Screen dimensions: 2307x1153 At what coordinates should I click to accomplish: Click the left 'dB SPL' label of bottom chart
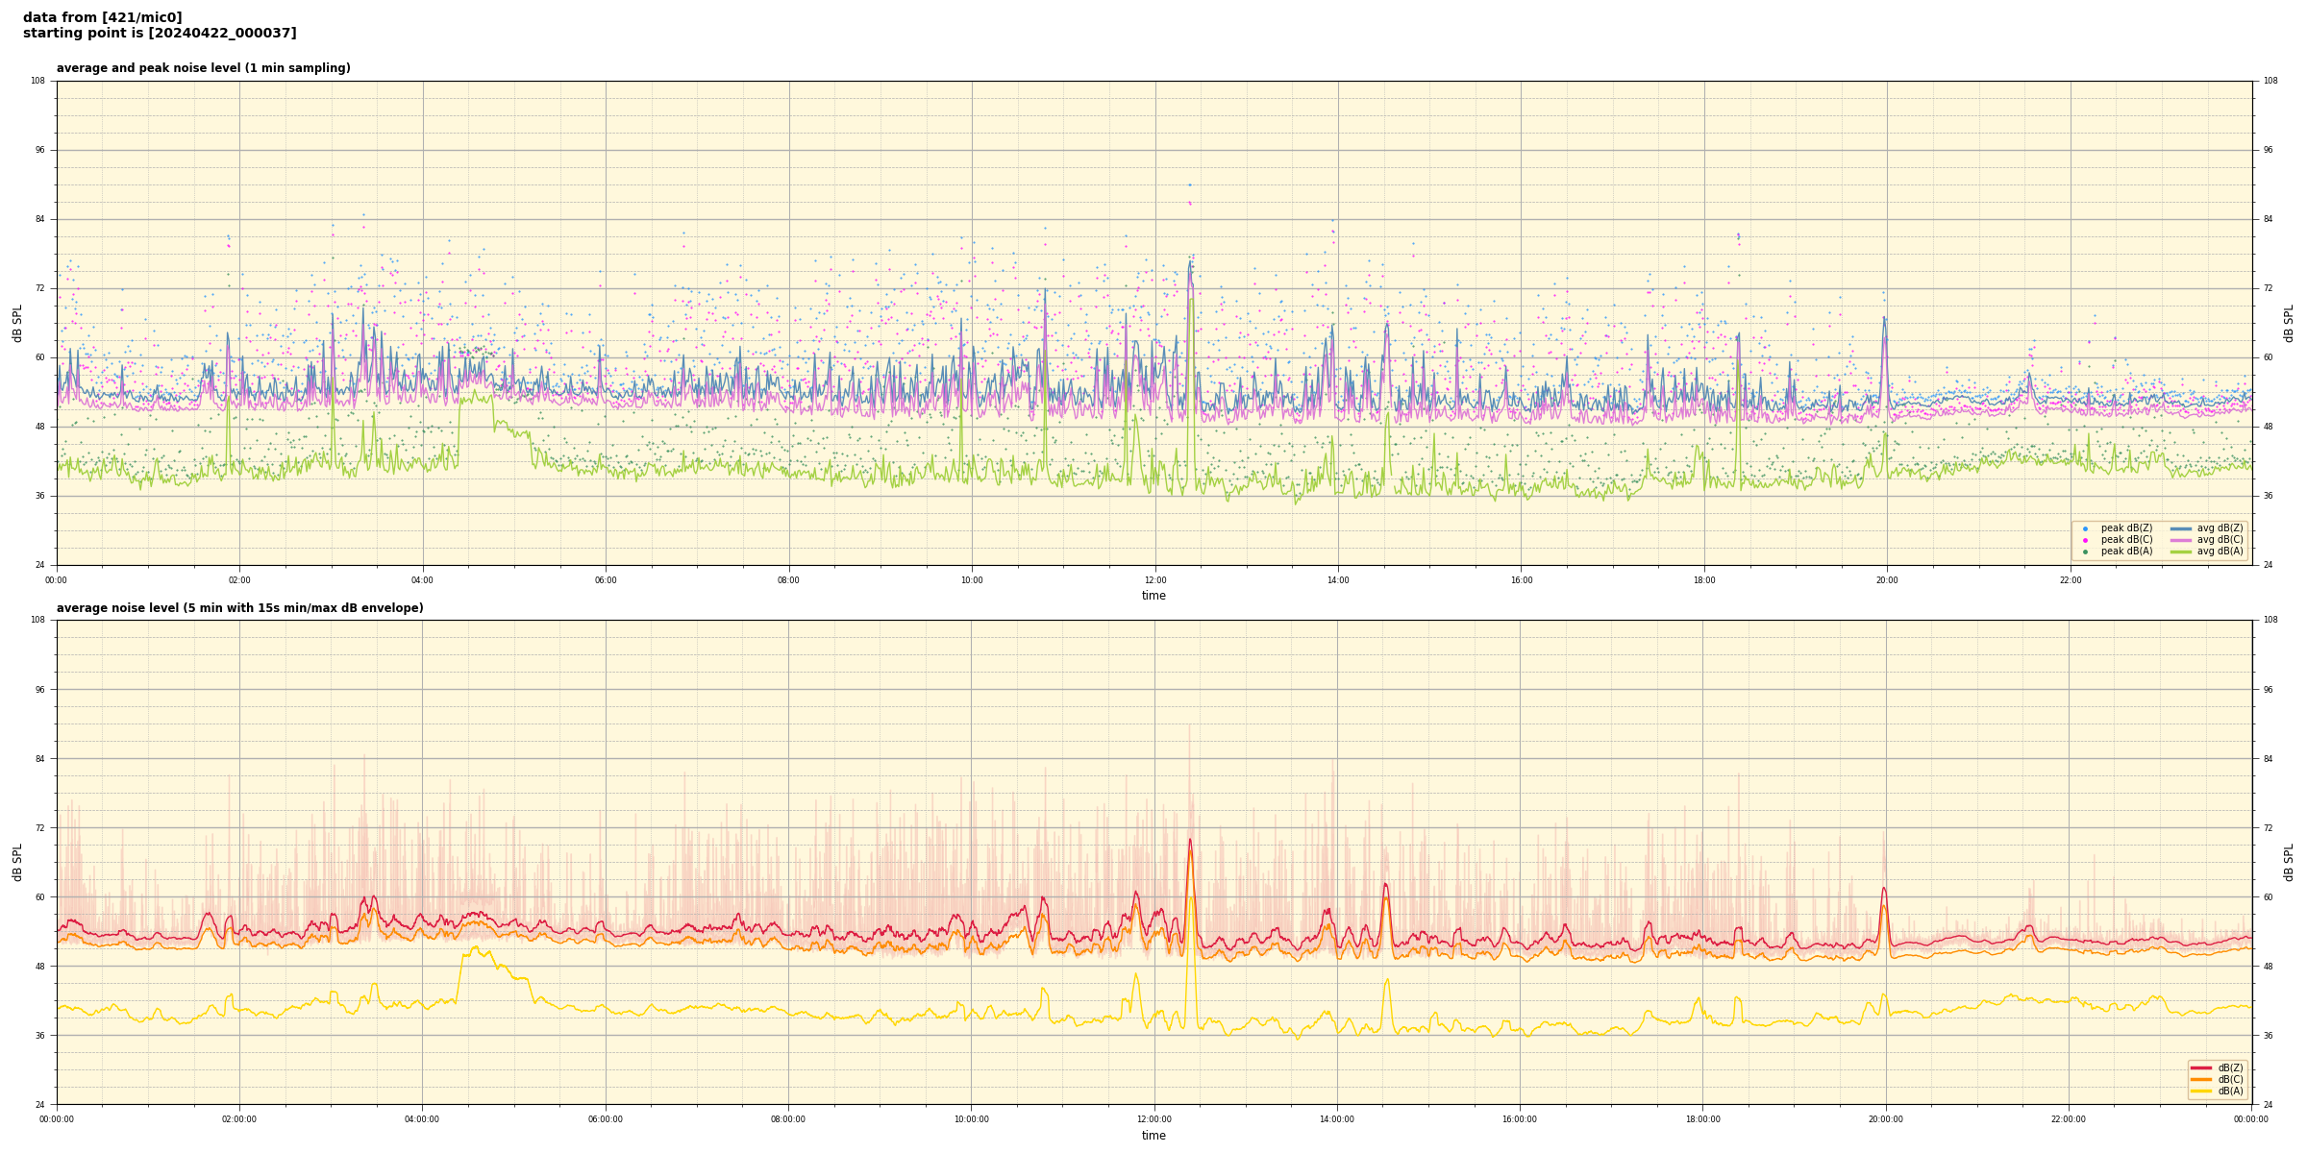[17, 862]
